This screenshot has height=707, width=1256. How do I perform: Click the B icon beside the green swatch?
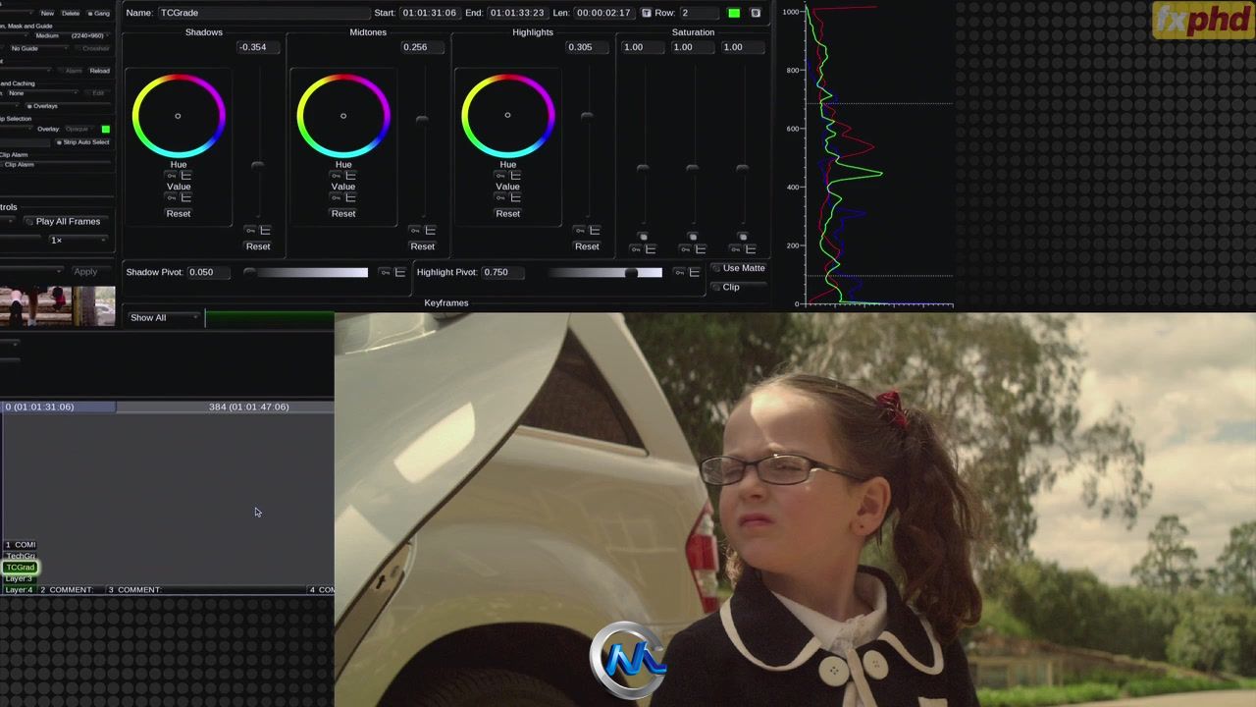[756, 13]
